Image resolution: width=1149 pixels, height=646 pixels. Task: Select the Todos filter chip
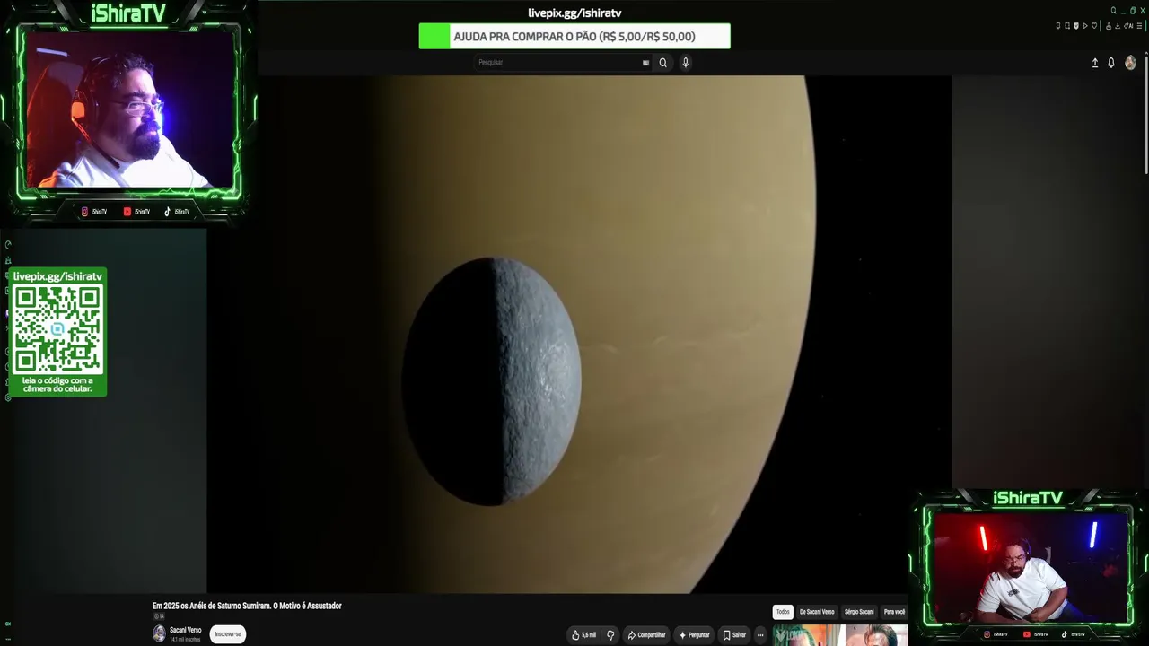pyautogui.click(x=783, y=612)
